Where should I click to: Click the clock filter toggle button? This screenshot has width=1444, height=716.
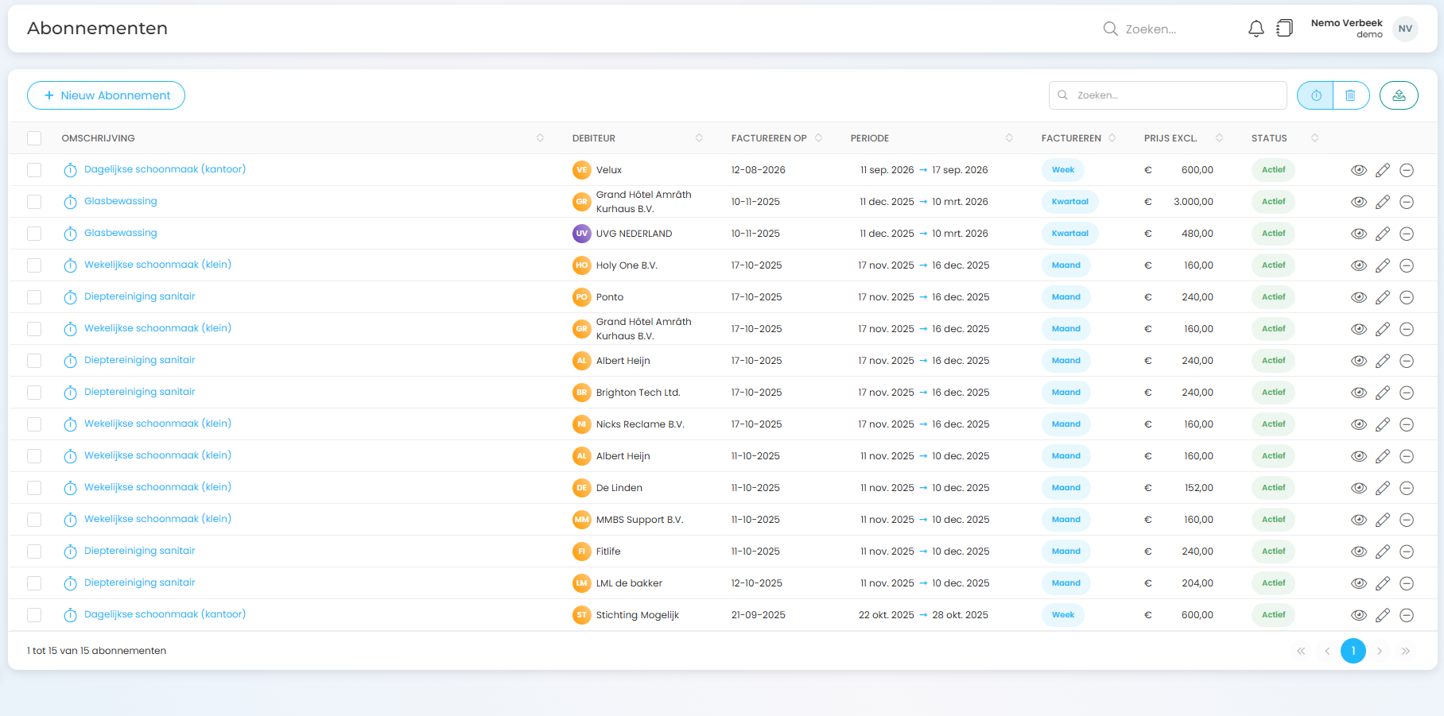click(x=1316, y=95)
